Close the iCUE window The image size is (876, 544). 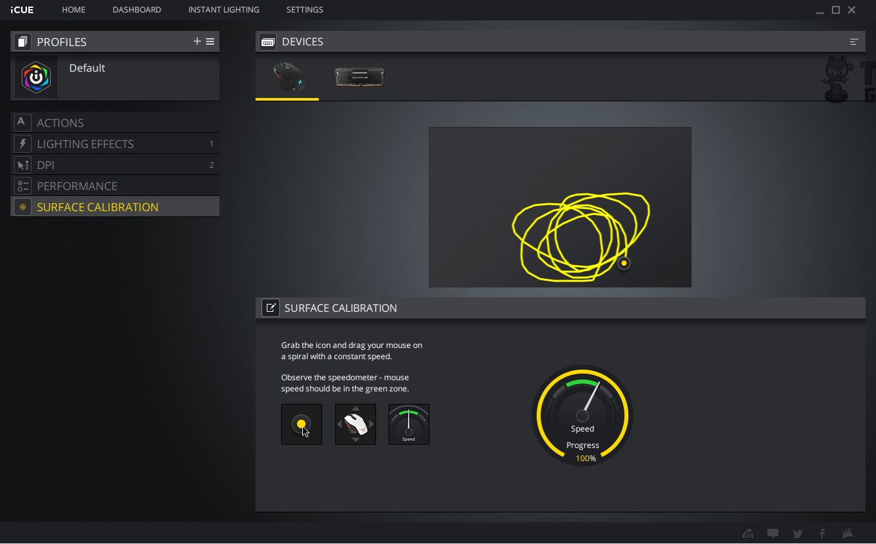852,10
